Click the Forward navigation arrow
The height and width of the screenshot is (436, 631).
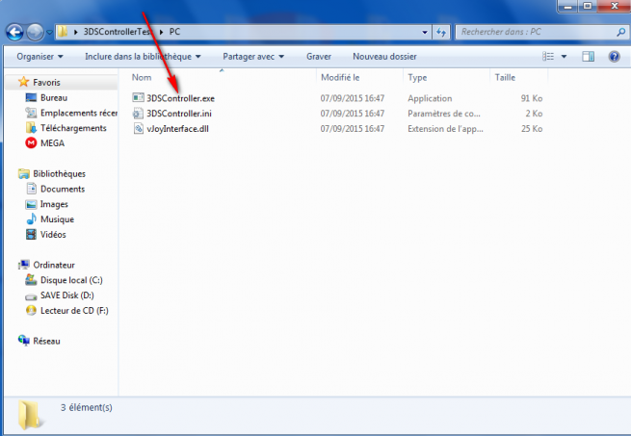point(36,32)
